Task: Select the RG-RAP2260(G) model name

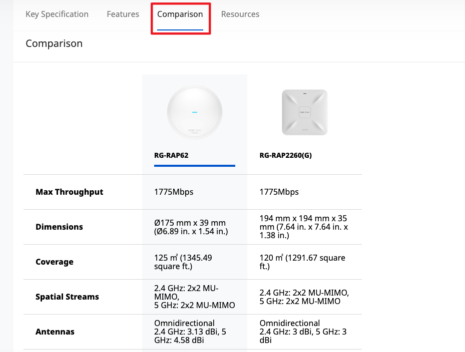Action: point(285,155)
